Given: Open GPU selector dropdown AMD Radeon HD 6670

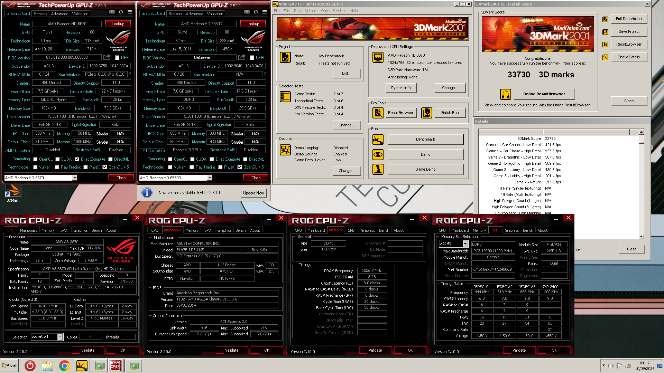Looking at the screenshot, I should [x=74, y=178].
